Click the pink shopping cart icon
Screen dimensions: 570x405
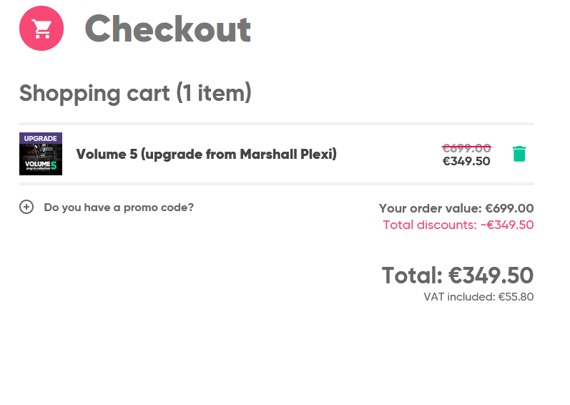pos(41,29)
